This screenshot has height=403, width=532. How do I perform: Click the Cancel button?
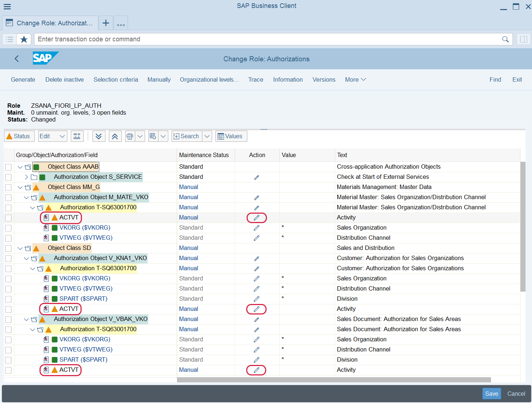[516, 394]
